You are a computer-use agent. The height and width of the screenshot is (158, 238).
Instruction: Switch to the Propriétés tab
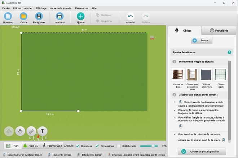[219, 31]
